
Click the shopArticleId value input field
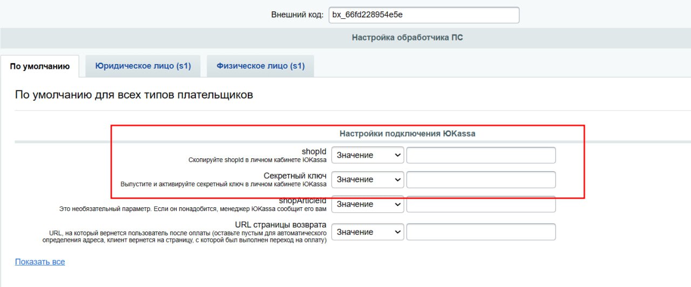pos(481,204)
